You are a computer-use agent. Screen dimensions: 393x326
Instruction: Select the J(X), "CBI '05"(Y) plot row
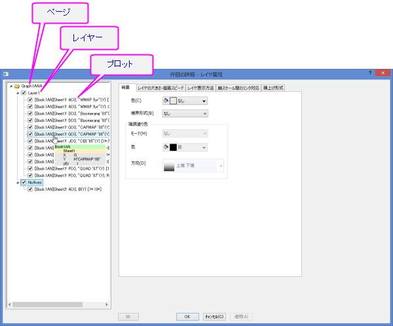coord(72,141)
